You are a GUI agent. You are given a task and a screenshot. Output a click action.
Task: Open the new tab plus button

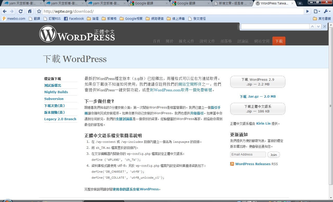(300, 3)
